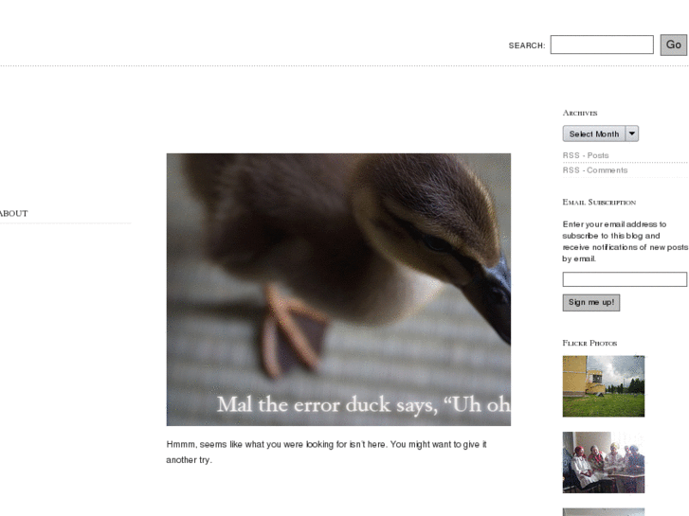Click the Sign me up! button

pos(591,303)
